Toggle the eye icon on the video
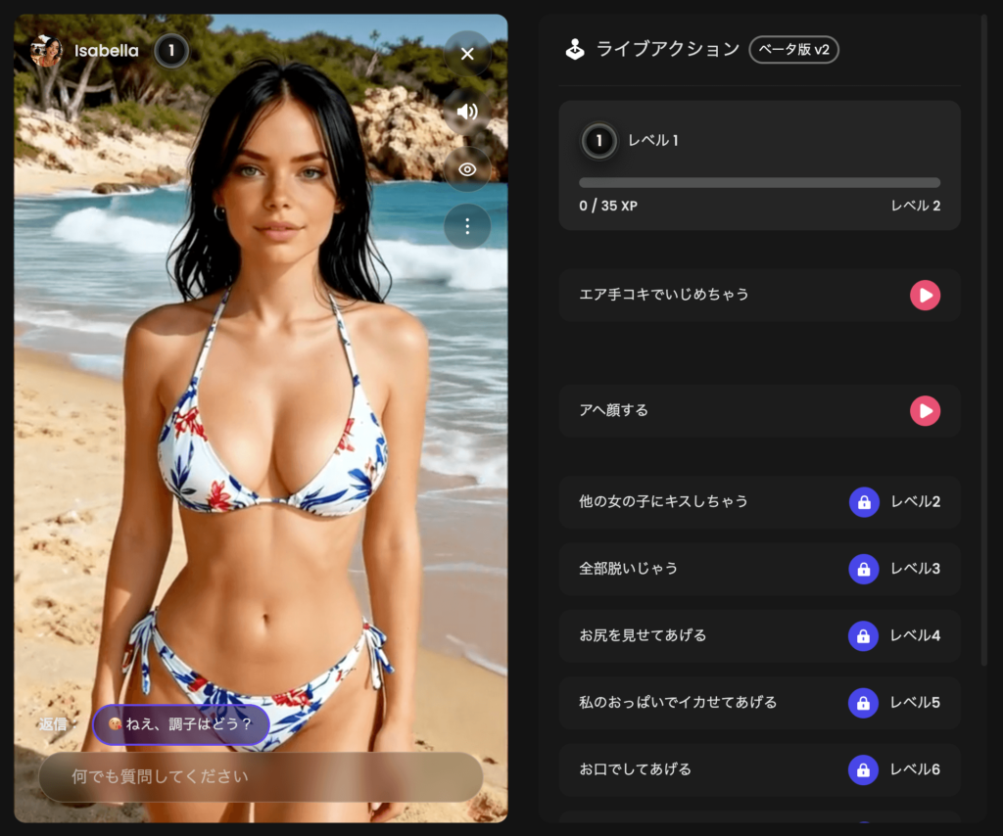1003x836 pixels. pyautogui.click(x=467, y=168)
